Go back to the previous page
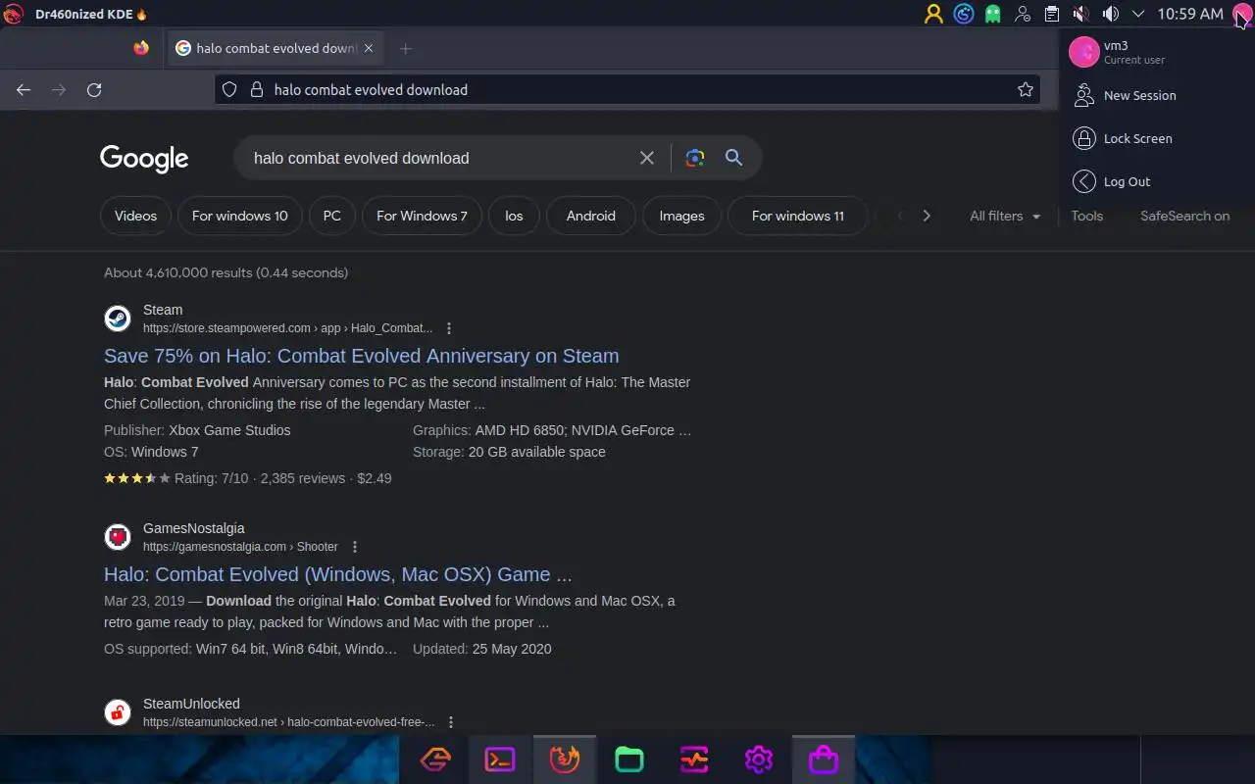Image resolution: width=1255 pixels, height=784 pixels. coord(24,90)
